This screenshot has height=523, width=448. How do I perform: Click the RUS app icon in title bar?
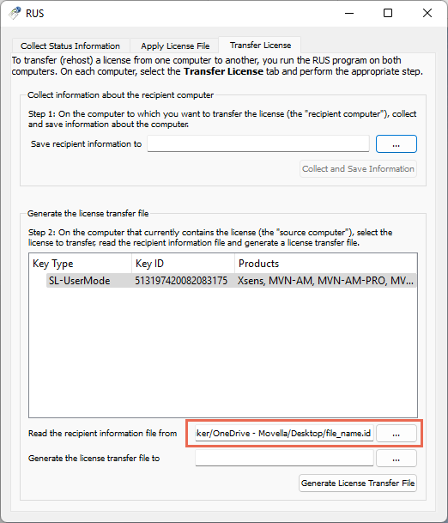click(15, 14)
